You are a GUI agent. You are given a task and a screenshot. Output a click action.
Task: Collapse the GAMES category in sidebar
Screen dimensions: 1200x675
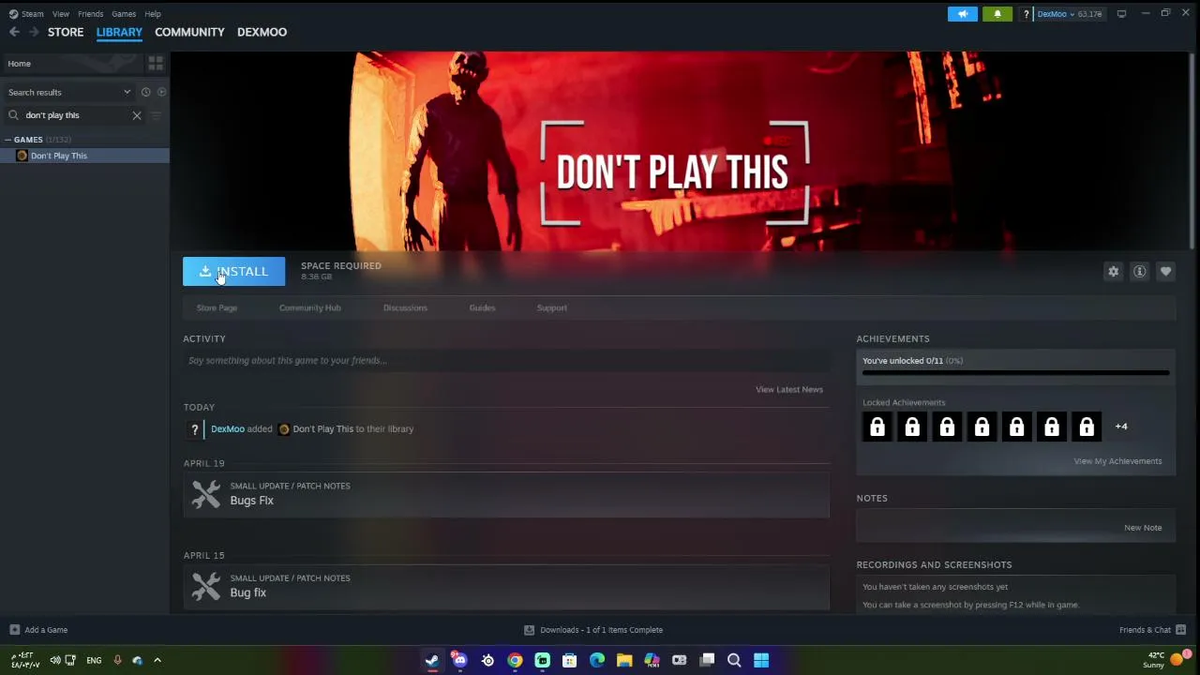tap(7, 140)
